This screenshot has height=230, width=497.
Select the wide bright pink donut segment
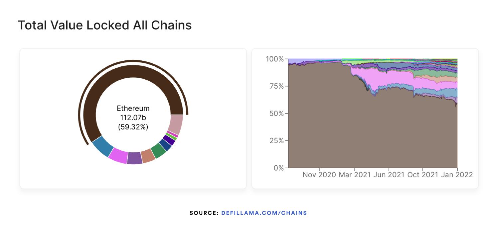[x=118, y=155]
